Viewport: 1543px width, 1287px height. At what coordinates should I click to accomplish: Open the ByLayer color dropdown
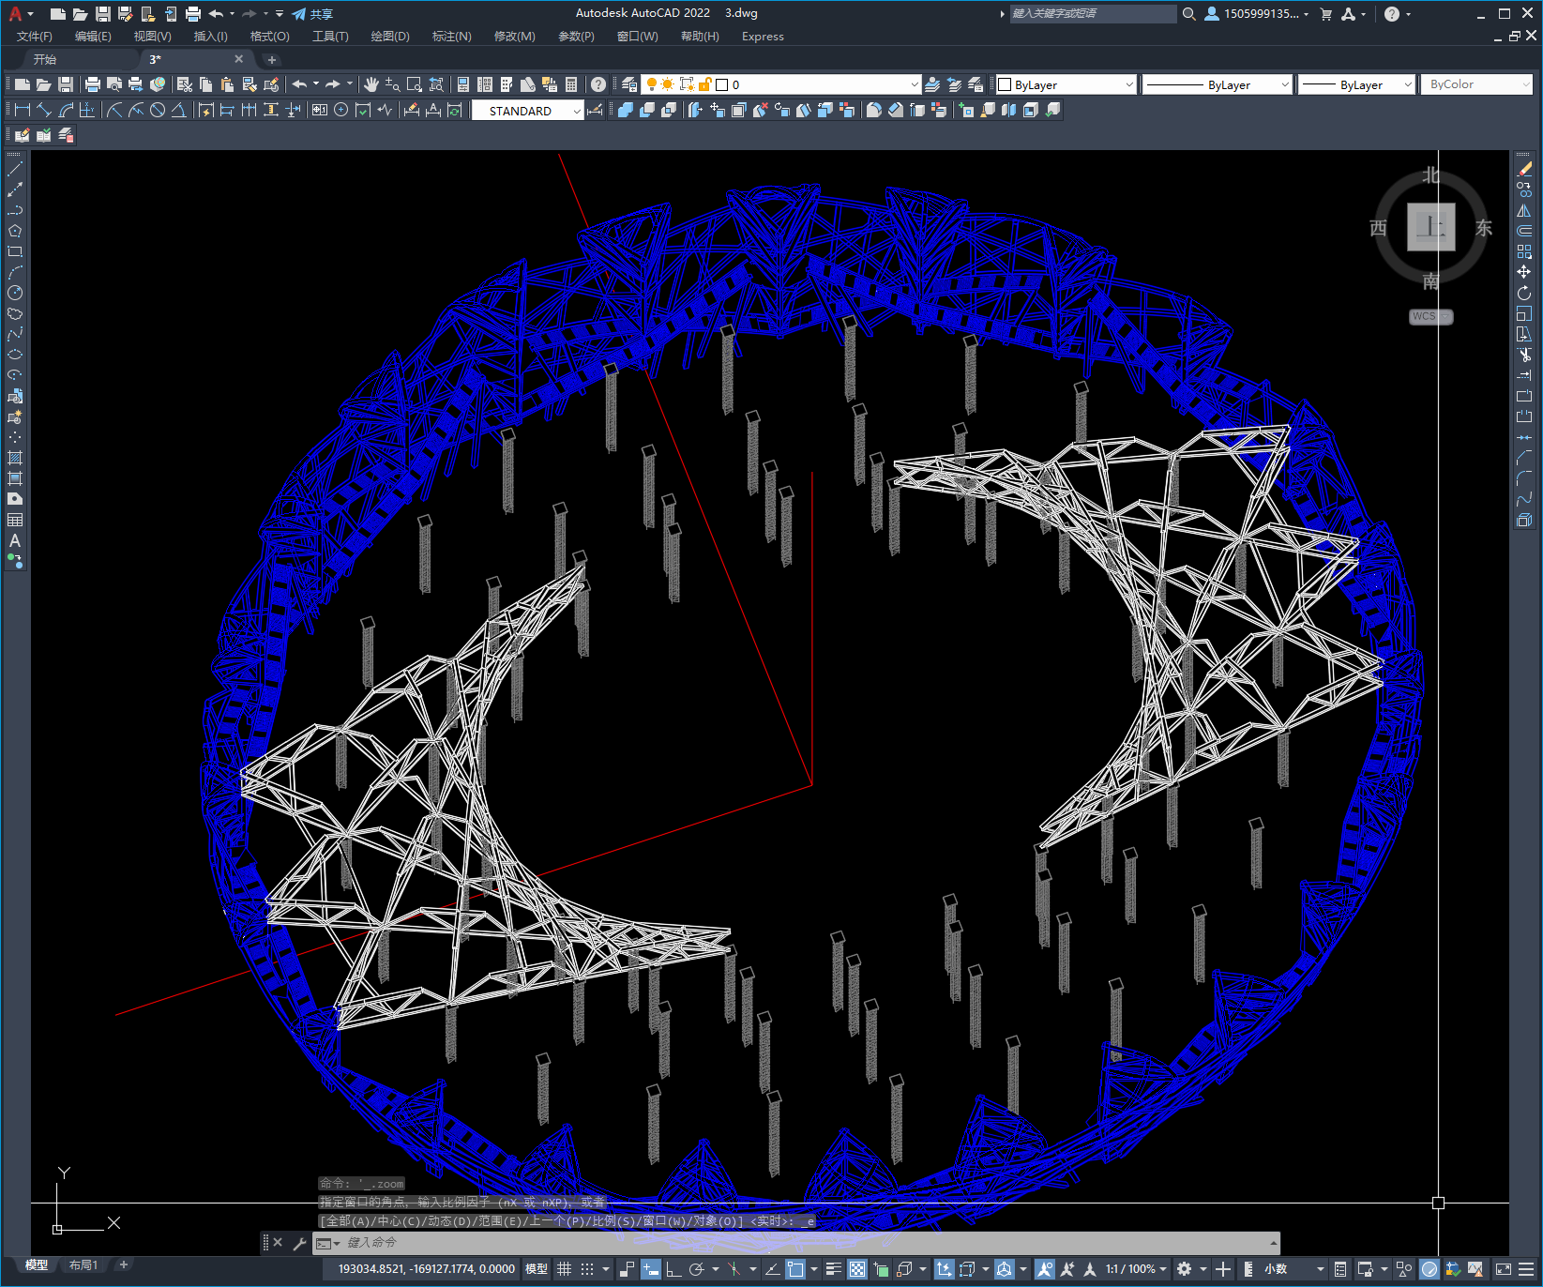(1066, 84)
